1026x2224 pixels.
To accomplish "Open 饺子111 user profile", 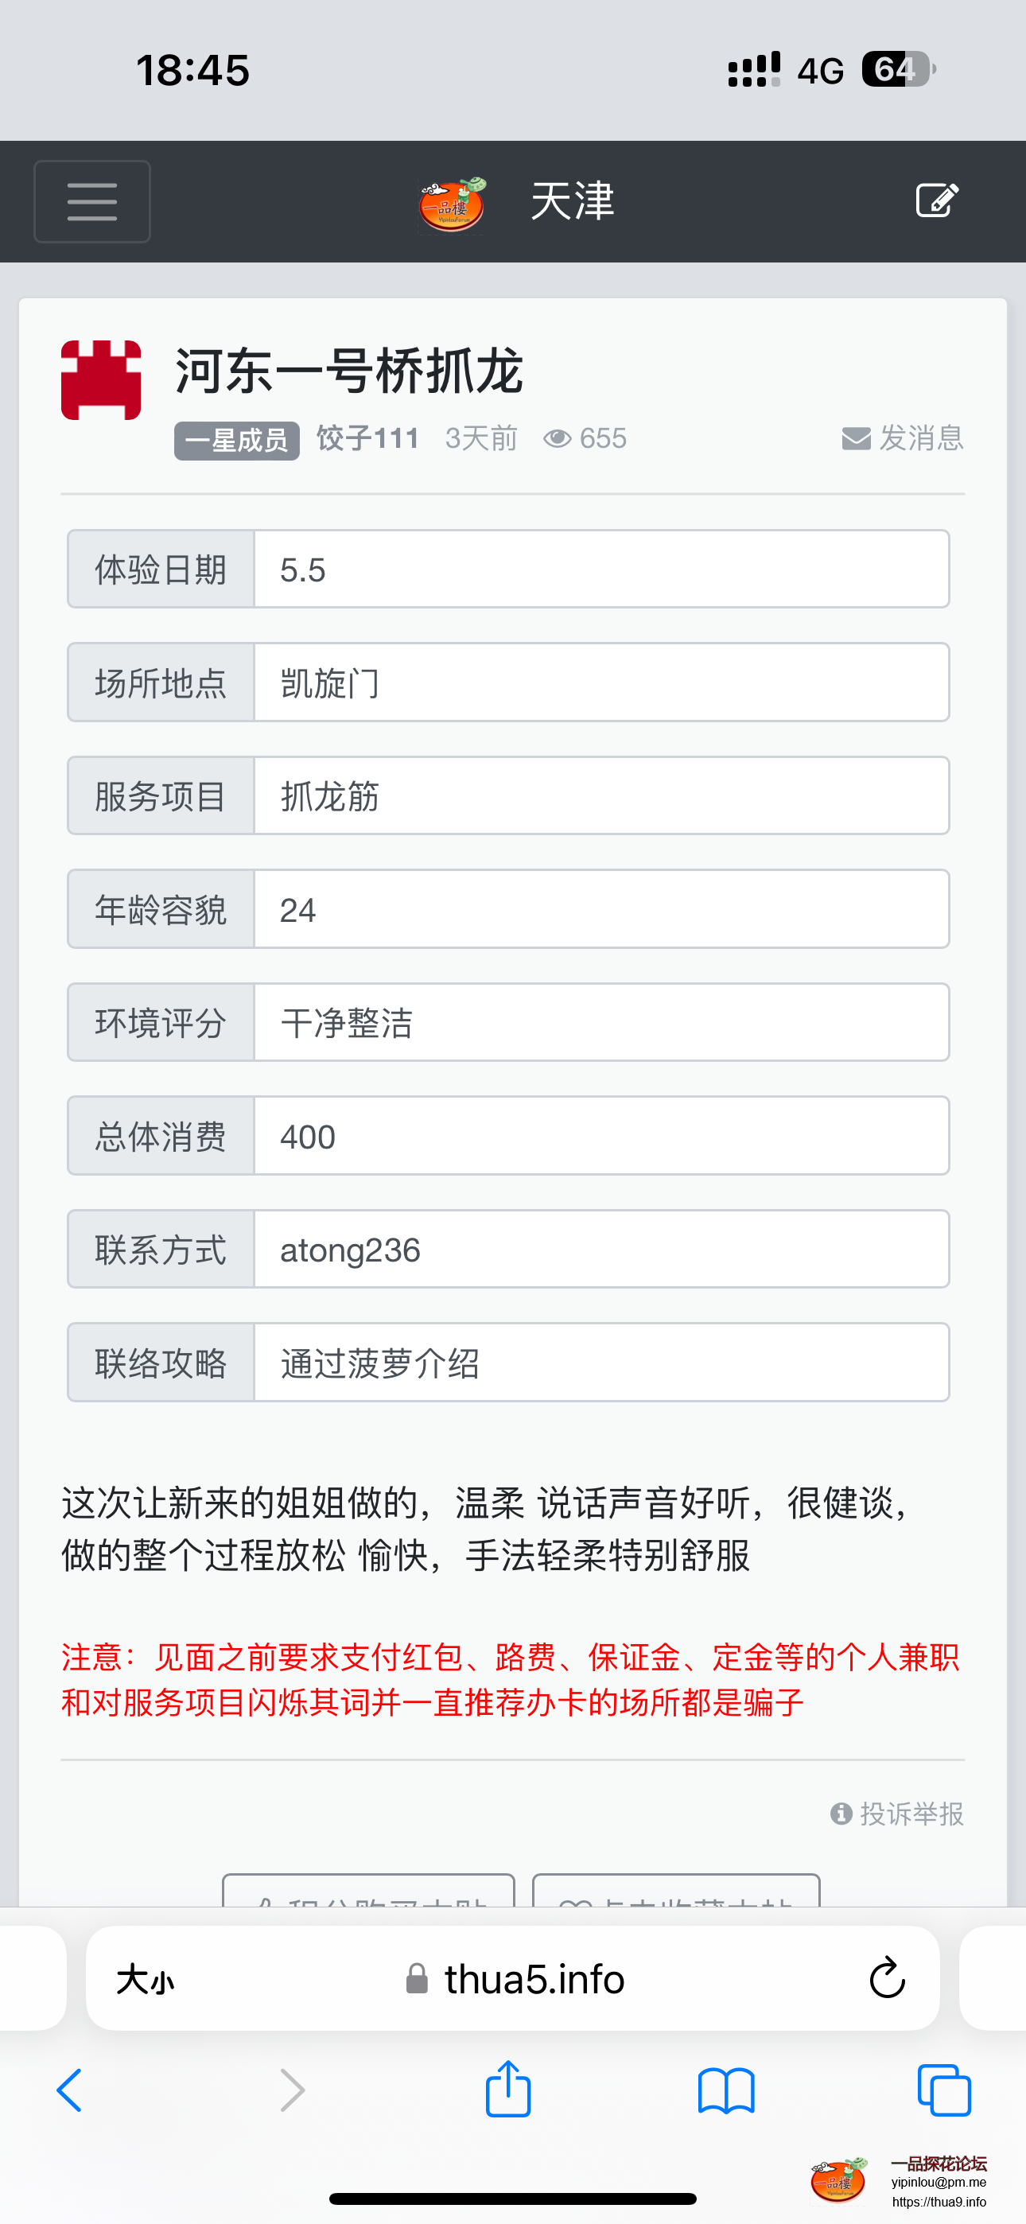I will [367, 438].
